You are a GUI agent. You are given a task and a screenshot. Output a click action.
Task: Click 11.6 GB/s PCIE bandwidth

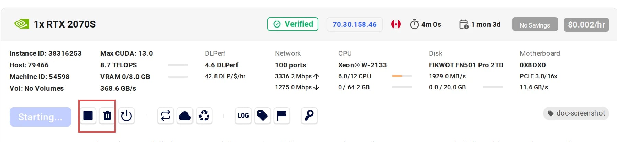[x=534, y=87]
